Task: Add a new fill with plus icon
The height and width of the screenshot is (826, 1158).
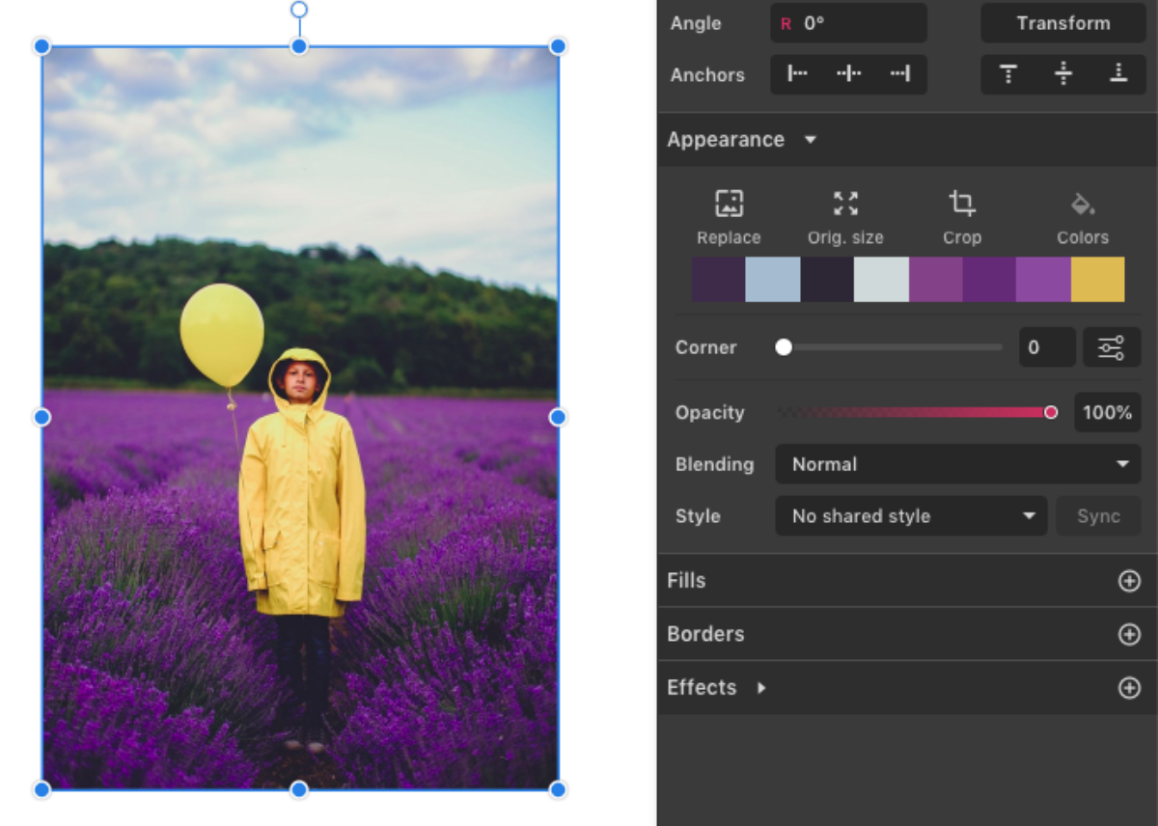Action: 1129,581
